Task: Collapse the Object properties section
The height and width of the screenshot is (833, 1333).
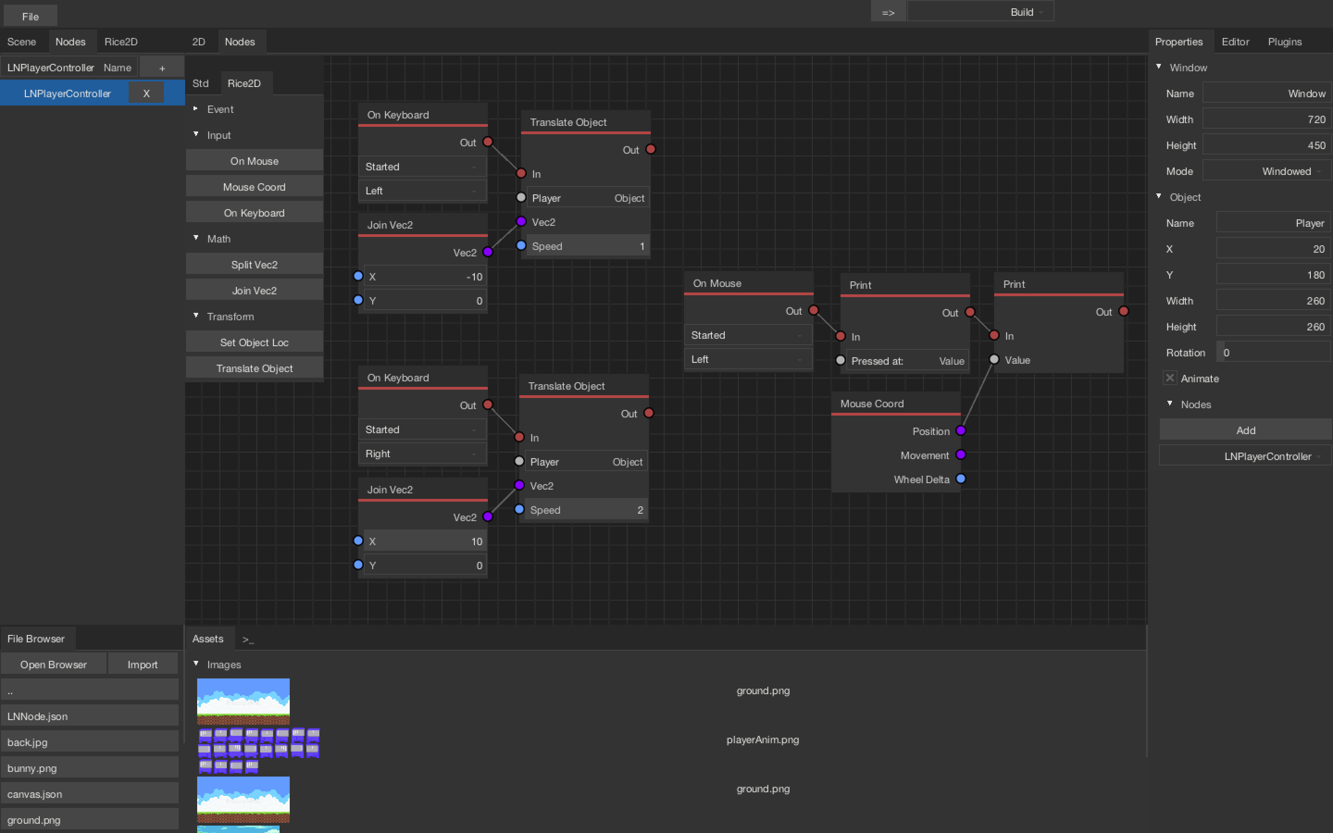Action: point(1159,196)
